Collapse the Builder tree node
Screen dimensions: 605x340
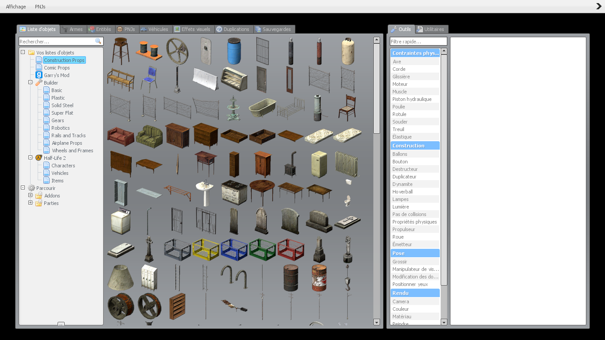point(31,82)
